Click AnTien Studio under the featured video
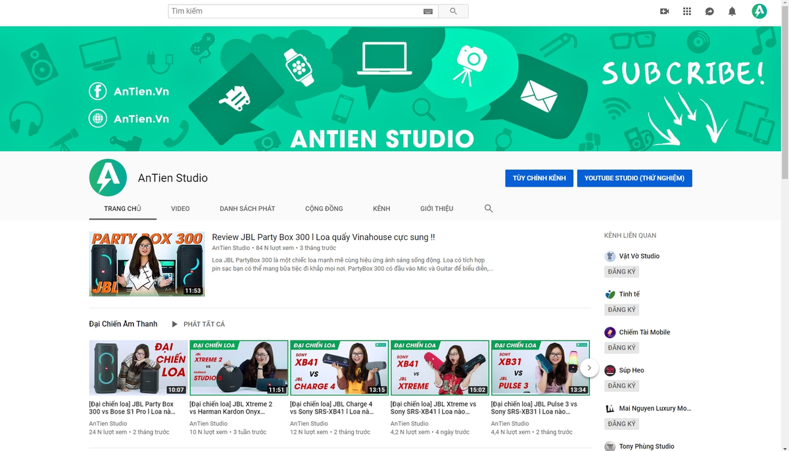The width and height of the screenshot is (789, 451). click(231, 248)
